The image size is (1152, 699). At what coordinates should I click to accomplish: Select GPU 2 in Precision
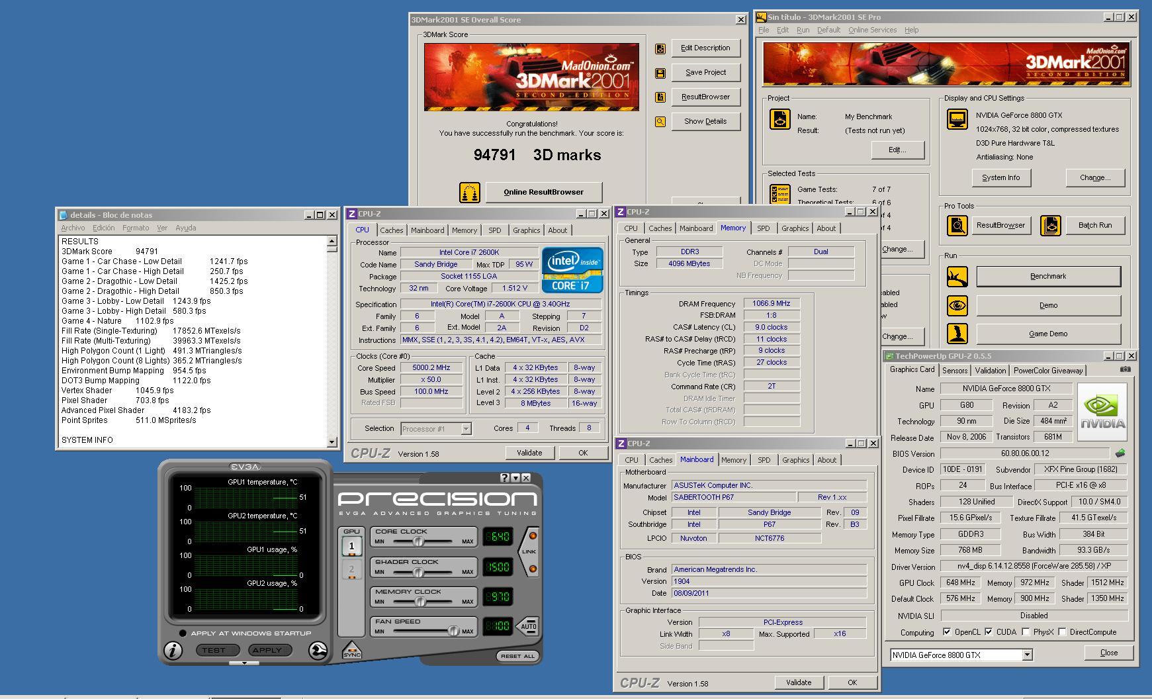(351, 569)
